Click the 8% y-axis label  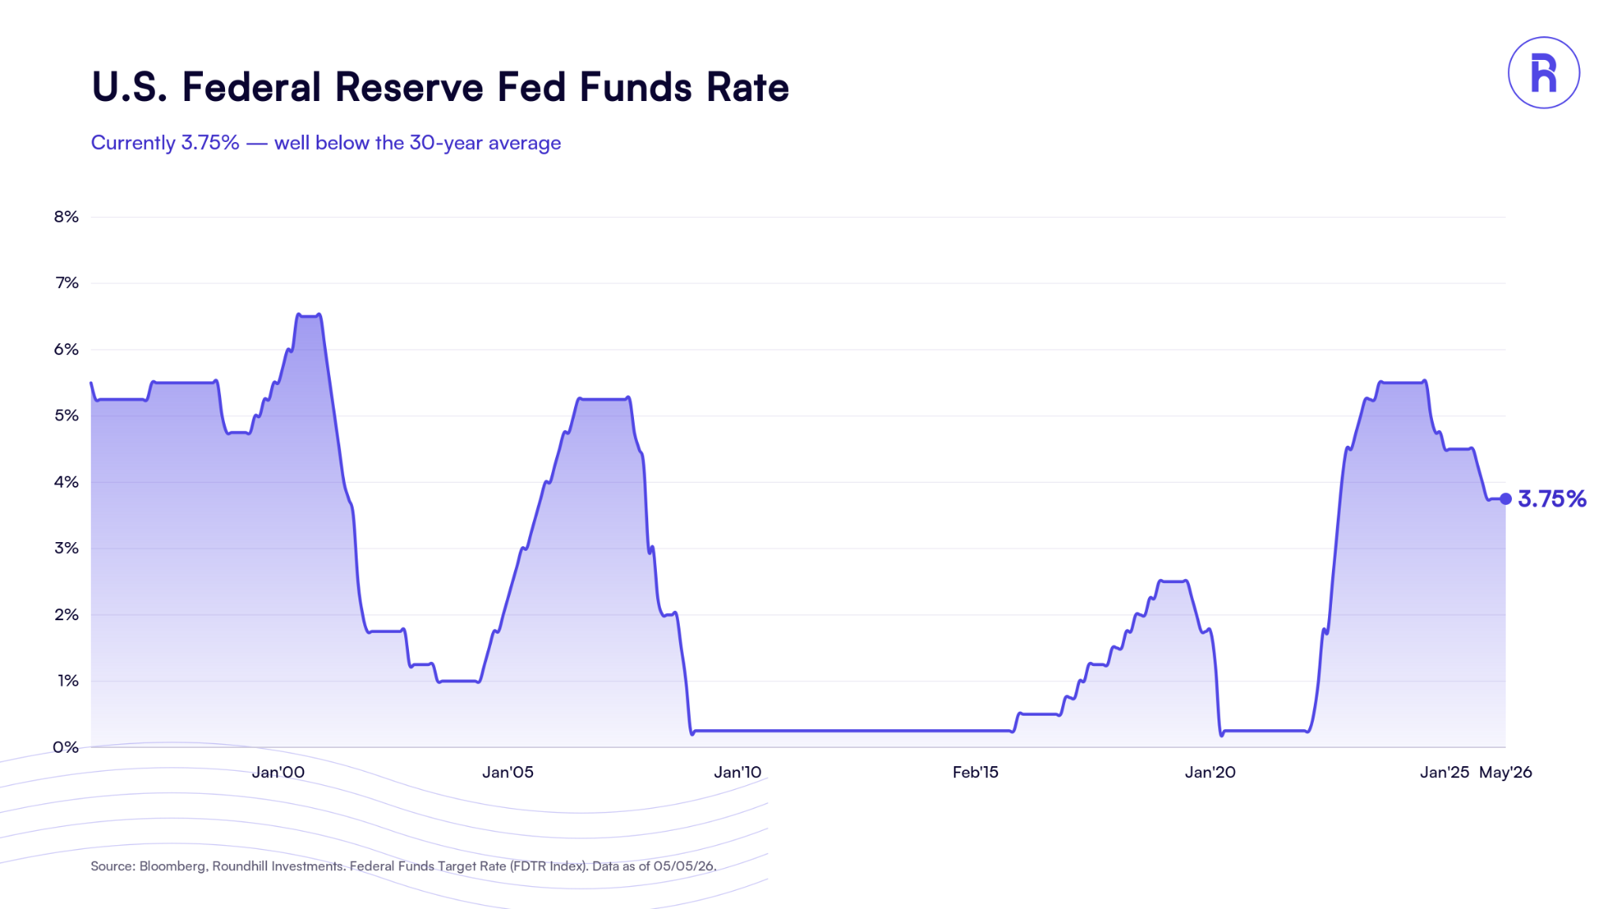pyautogui.click(x=66, y=217)
